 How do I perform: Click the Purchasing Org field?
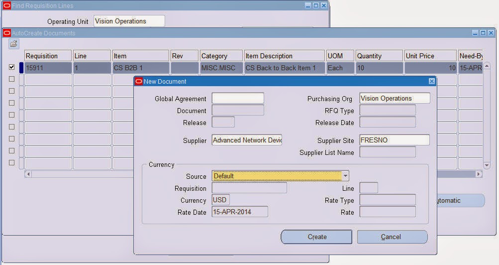tap(395, 98)
